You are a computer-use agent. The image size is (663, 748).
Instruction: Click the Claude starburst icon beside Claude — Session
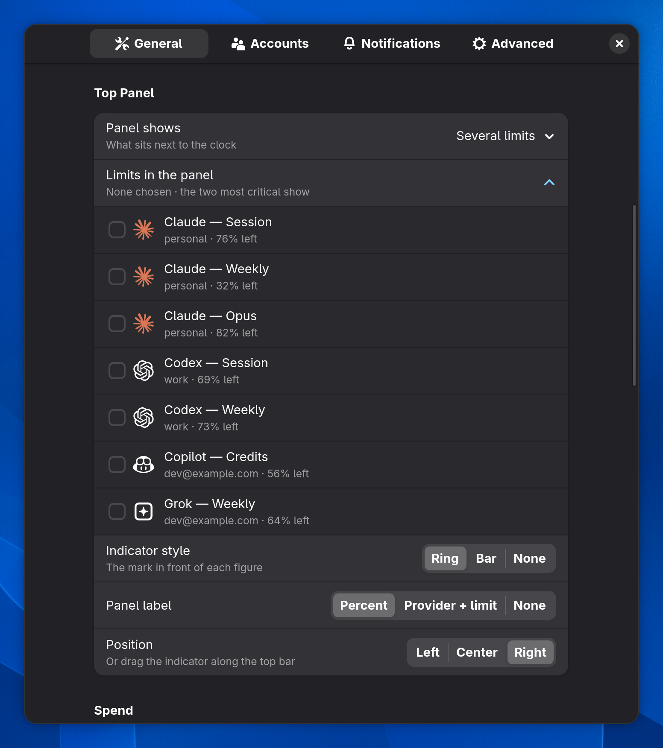pyautogui.click(x=144, y=230)
